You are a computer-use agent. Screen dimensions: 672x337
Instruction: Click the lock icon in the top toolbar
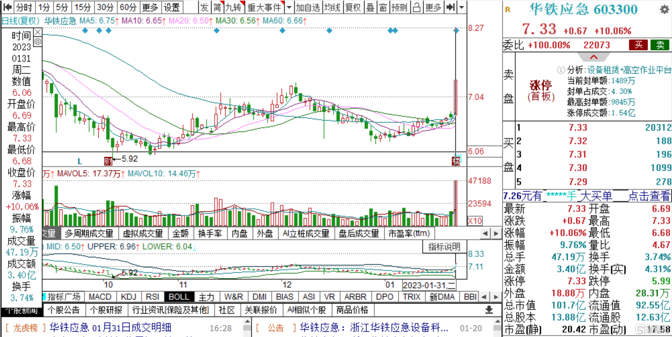click(417, 7)
